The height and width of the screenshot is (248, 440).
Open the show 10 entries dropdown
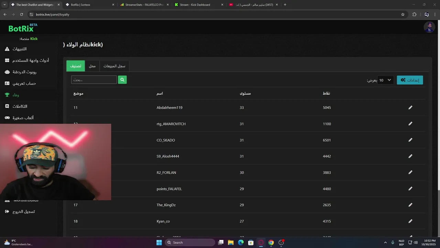click(x=385, y=80)
